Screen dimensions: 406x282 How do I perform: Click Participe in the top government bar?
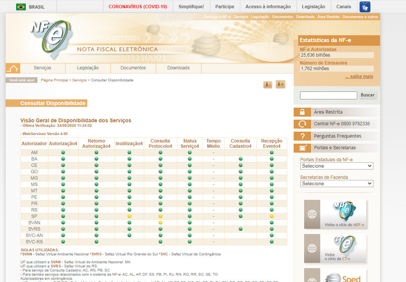click(x=225, y=7)
